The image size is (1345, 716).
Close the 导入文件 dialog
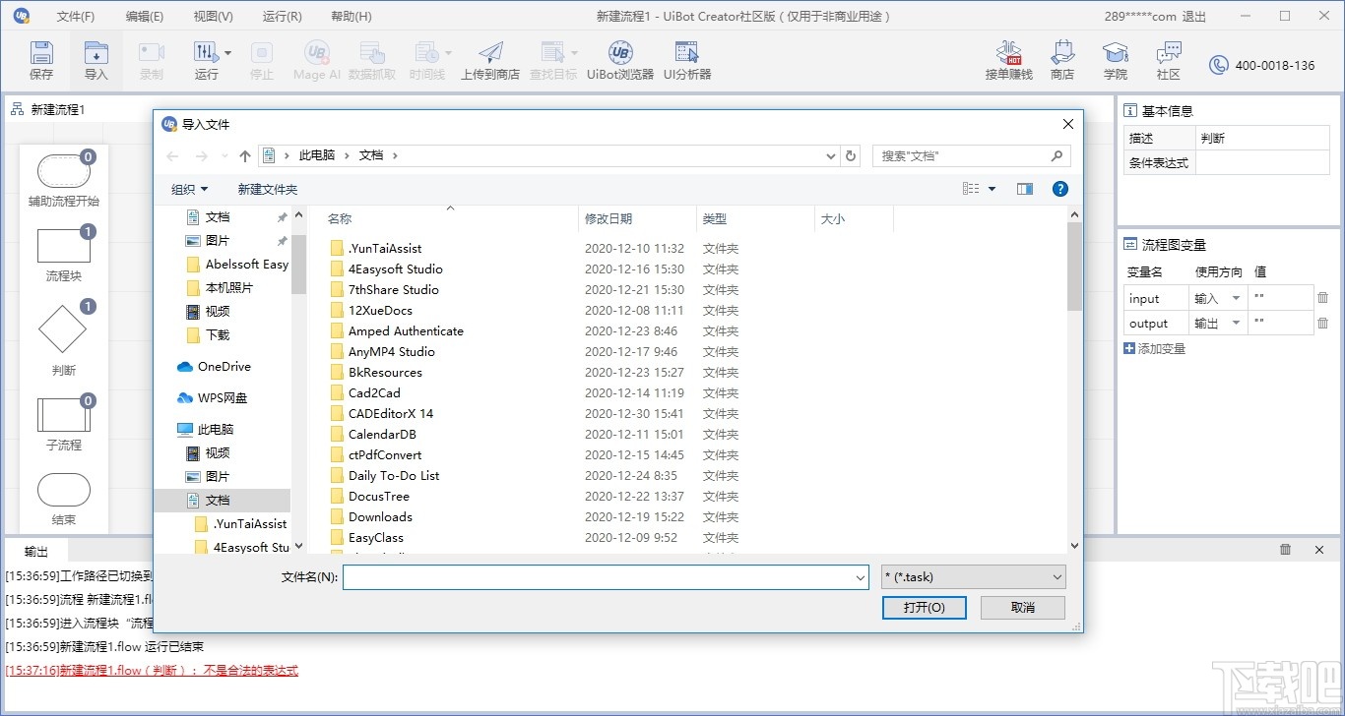tap(1067, 124)
